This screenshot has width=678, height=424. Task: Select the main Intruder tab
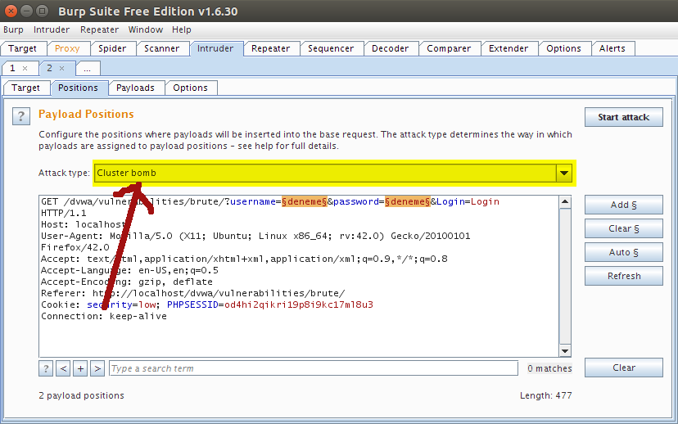point(215,48)
